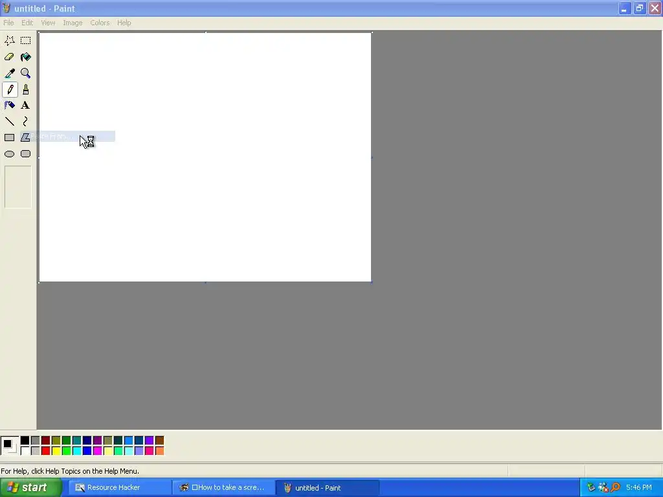Select the rectangular Select tool
663x497 pixels.
[26, 41]
